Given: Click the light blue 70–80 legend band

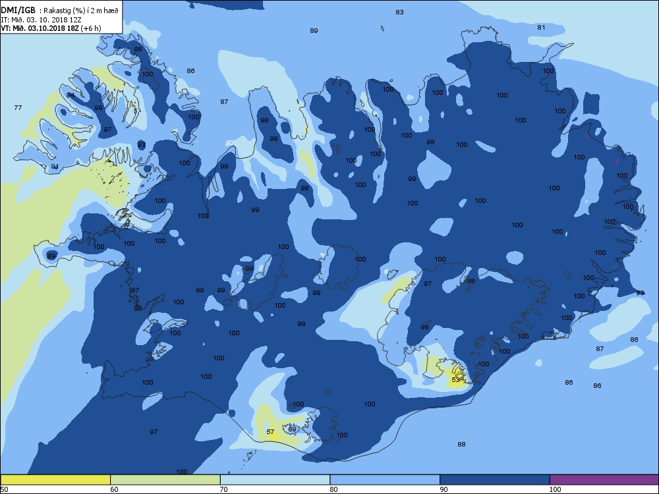Looking at the screenshot, I should tap(275, 480).
